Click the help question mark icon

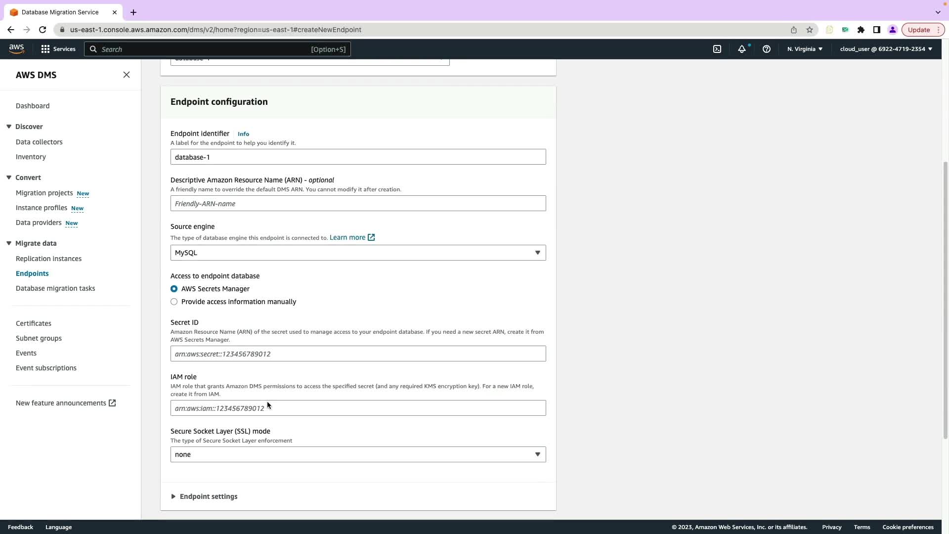coord(767,49)
